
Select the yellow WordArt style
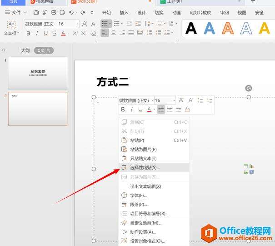[x=264, y=28]
